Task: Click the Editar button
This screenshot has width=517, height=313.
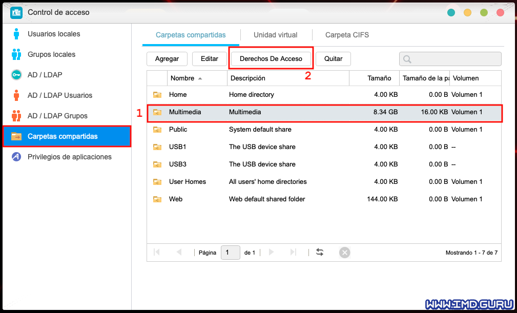Action: coord(209,59)
